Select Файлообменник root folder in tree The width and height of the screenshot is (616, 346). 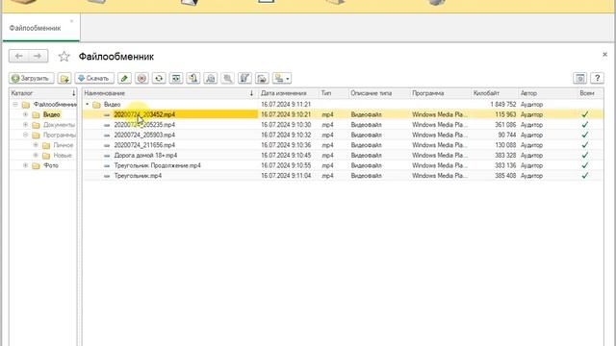(x=55, y=105)
